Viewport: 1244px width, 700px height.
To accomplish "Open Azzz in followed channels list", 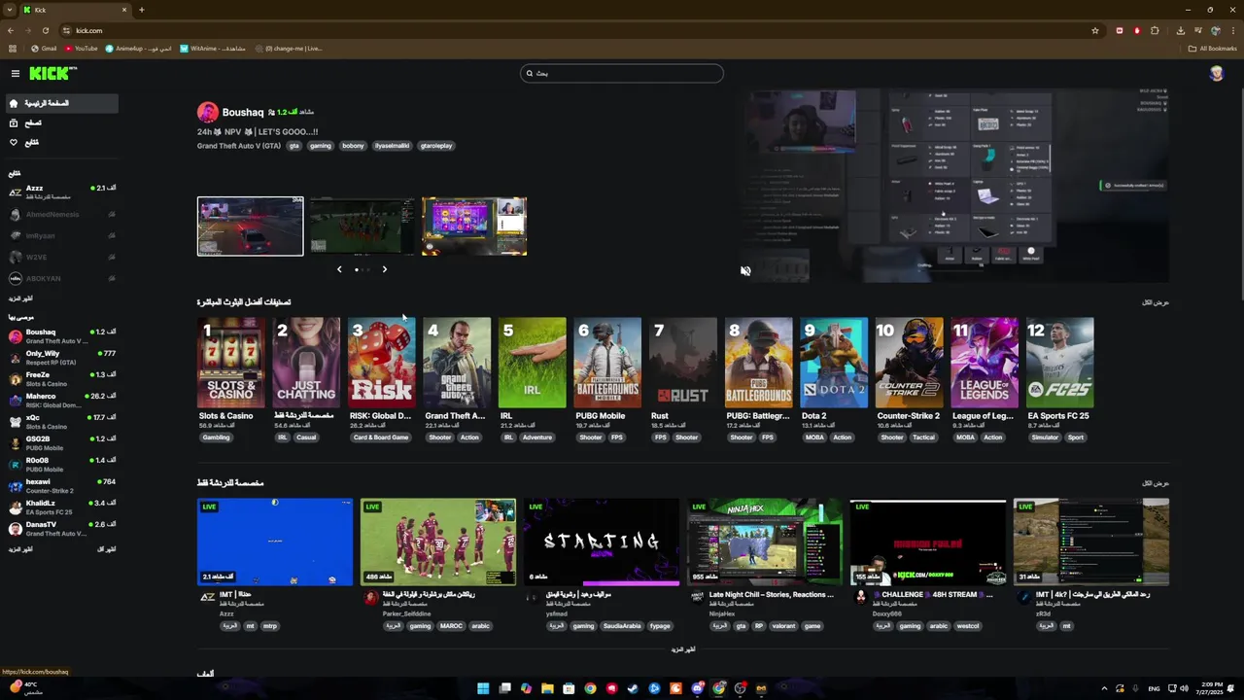I will 62,192.
